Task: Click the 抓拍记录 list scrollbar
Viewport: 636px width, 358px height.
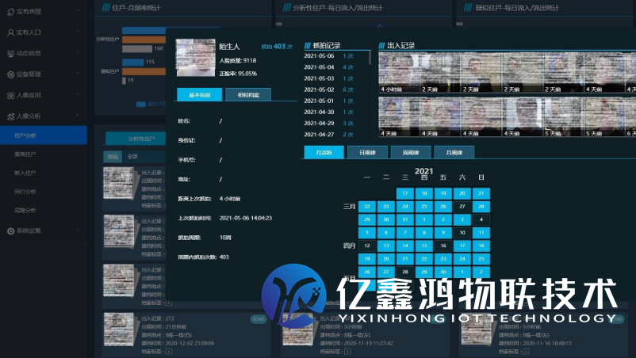Action: [x=370, y=58]
